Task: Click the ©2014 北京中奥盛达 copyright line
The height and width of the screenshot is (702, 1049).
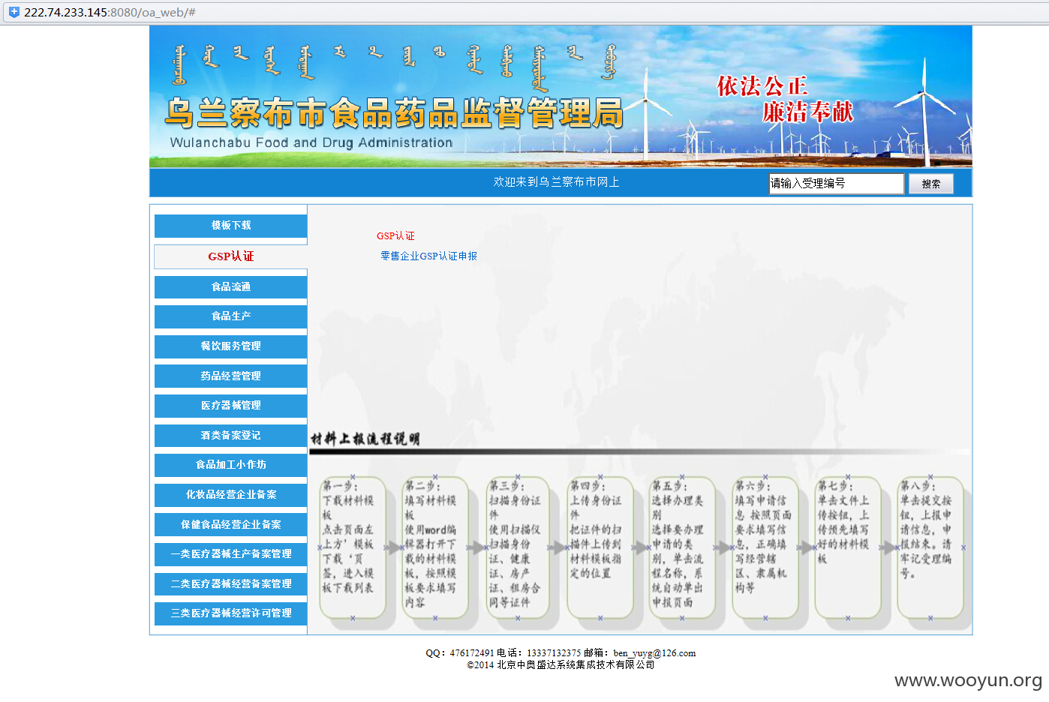Action: click(561, 664)
